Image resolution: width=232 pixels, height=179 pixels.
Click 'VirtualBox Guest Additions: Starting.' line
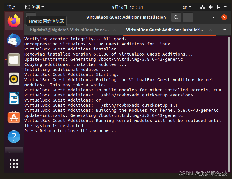[72, 75]
